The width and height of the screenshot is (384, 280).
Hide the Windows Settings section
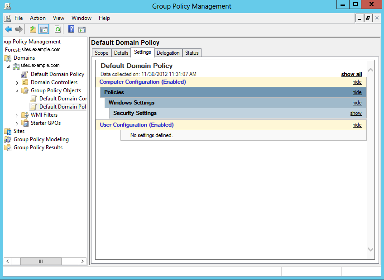tap(357, 103)
